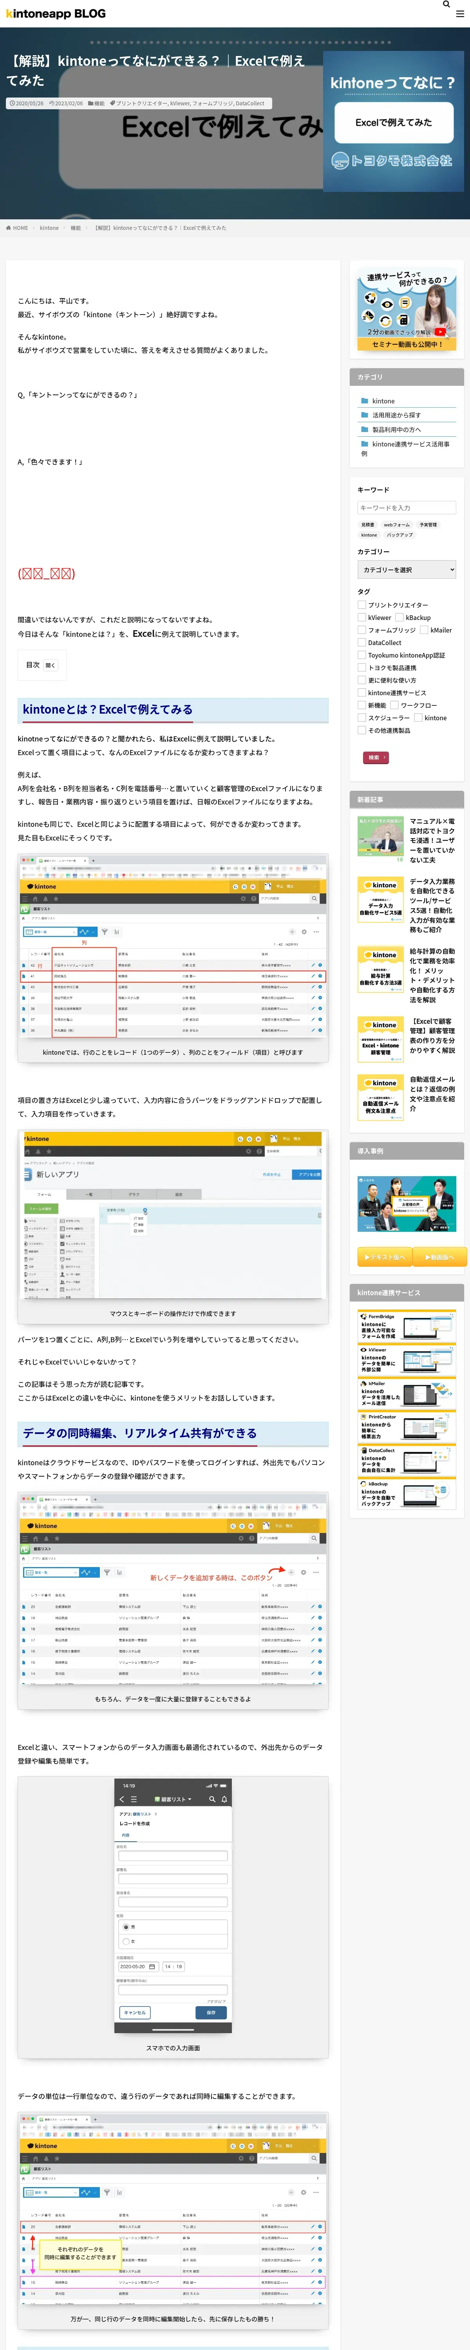
Task: Click the 動画版へ button
Action: [440, 1257]
